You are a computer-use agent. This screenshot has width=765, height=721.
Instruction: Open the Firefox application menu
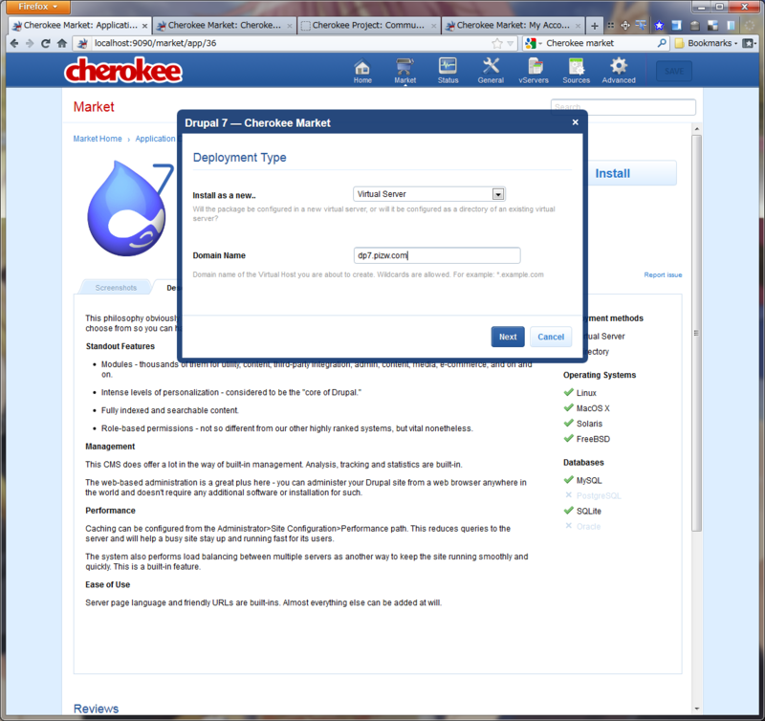point(38,7)
